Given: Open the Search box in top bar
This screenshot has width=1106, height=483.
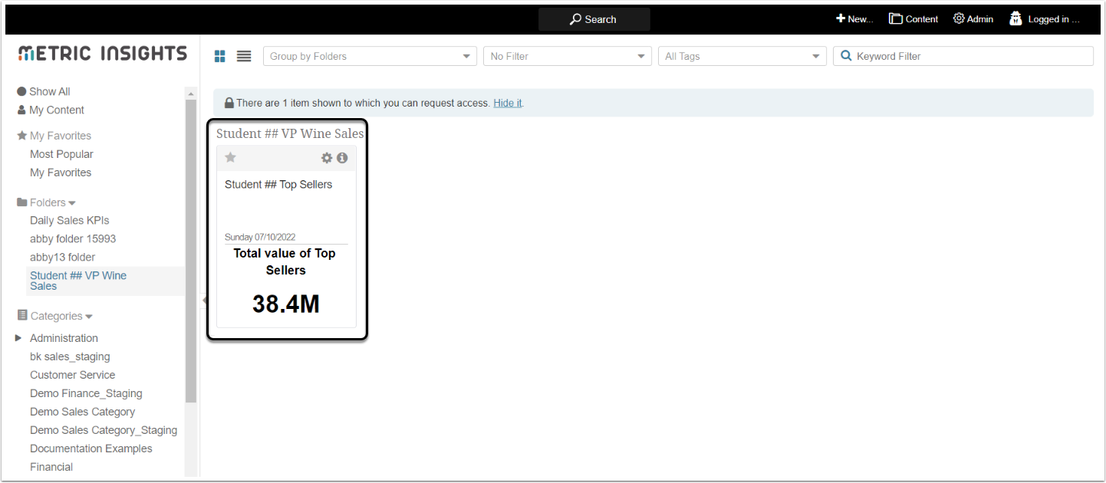Looking at the screenshot, I should (594, 19).
